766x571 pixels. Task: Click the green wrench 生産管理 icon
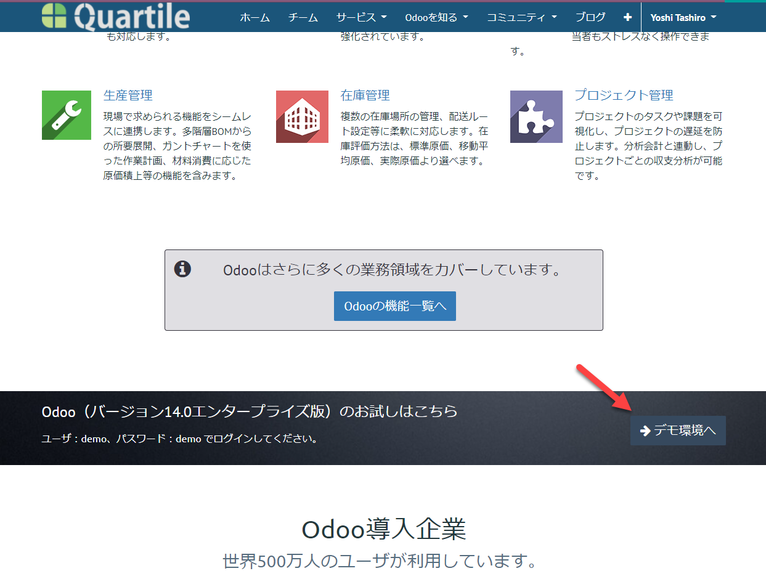67,115
